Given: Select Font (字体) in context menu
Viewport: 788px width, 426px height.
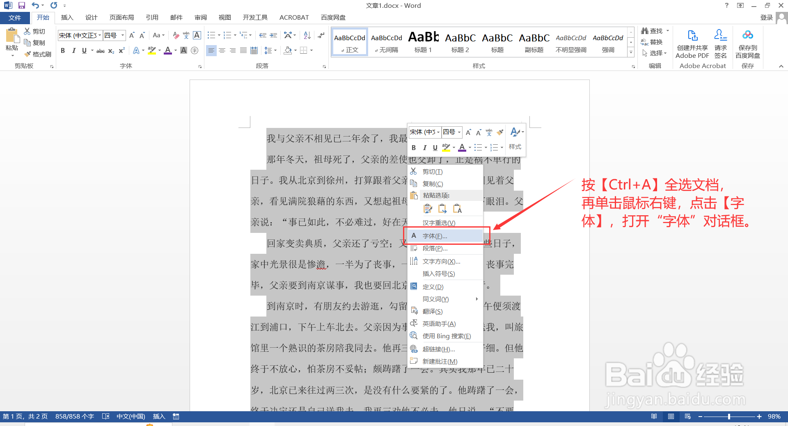Looking at the screenshot, I should 446,236.
